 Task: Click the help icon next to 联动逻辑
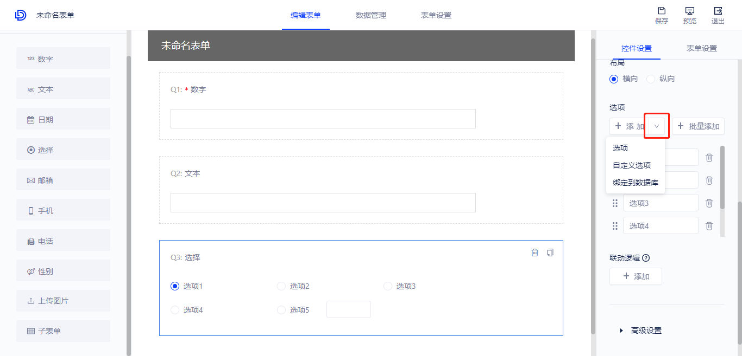click(x=646, y=258)
